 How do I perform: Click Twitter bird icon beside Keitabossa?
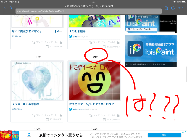71,109
